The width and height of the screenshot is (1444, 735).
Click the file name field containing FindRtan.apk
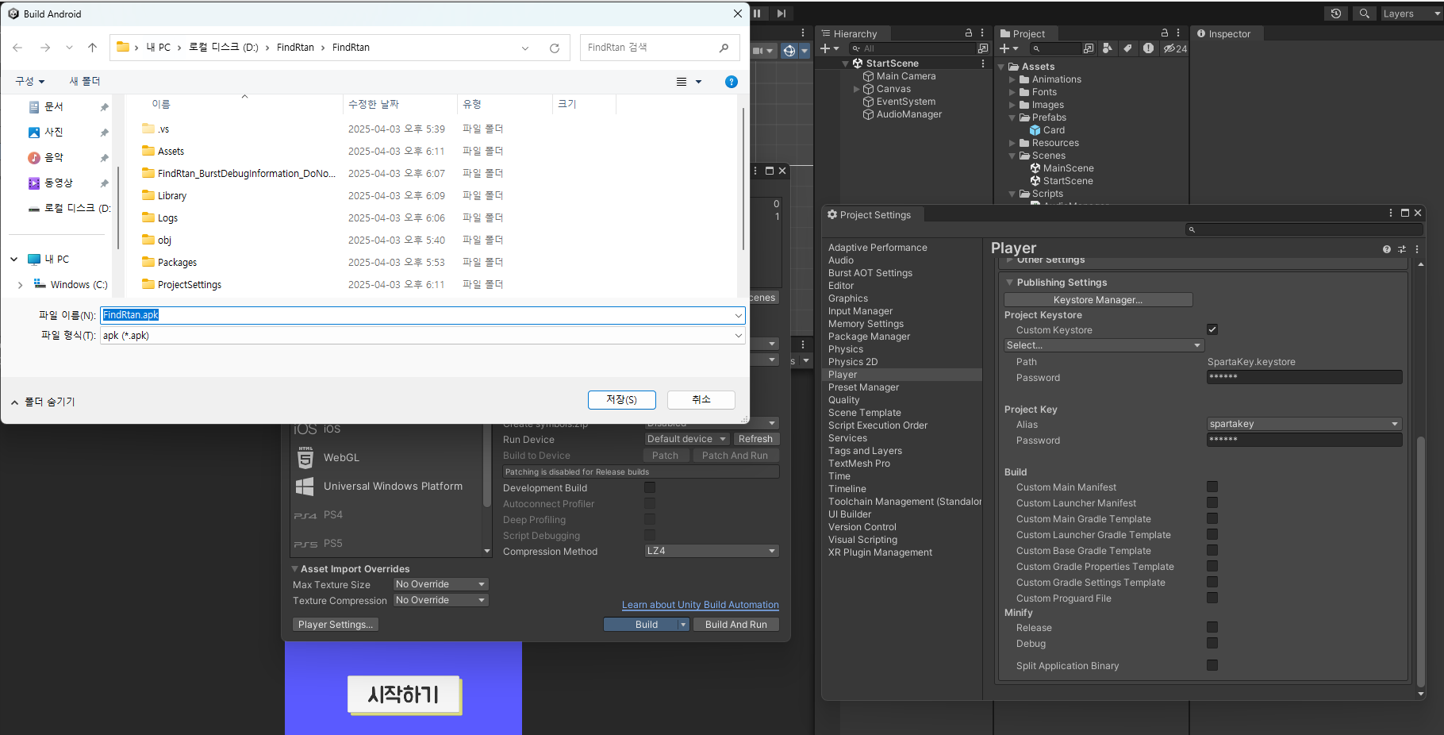pyautogui.click(x=423, y=315)
